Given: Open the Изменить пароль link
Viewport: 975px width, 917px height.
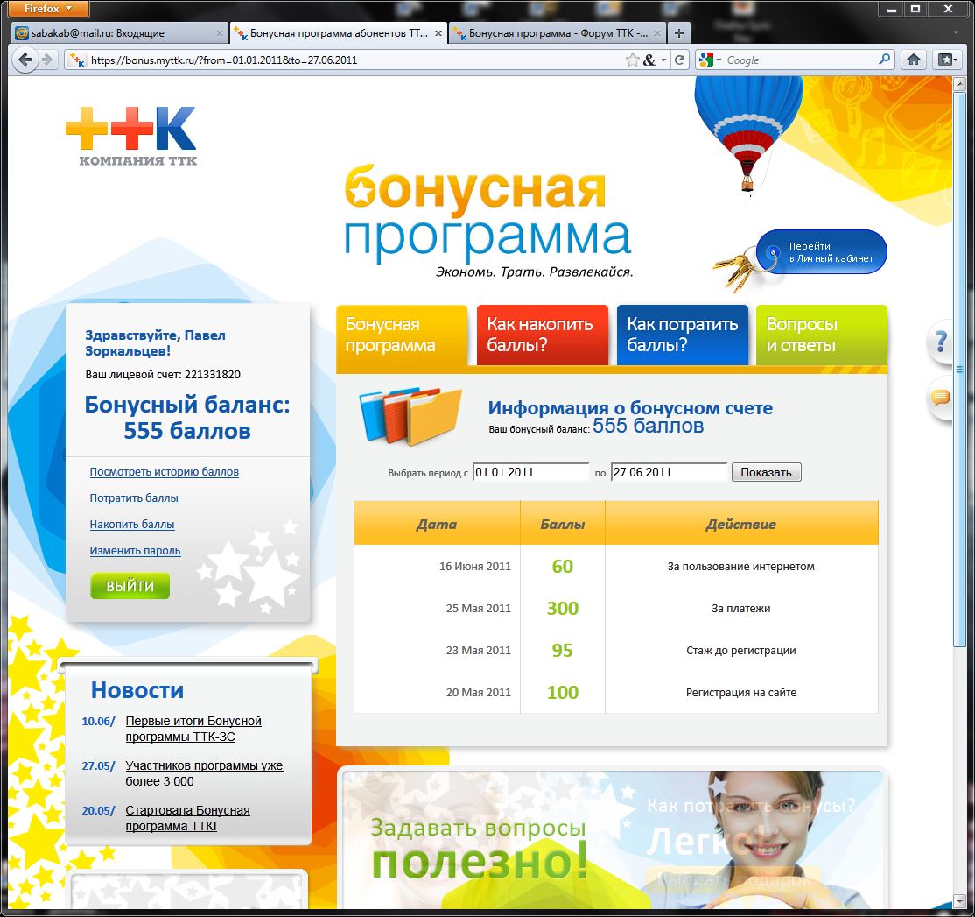Looking at the screenshot, I should [135, 550].
